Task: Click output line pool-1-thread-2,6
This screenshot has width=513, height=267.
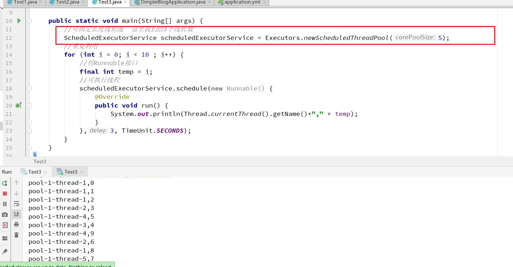Action: (x=61, y=242)
